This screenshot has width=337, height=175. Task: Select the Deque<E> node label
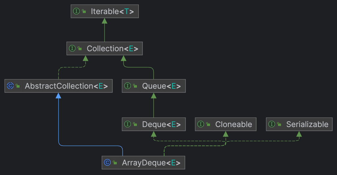tap(161, 124)
